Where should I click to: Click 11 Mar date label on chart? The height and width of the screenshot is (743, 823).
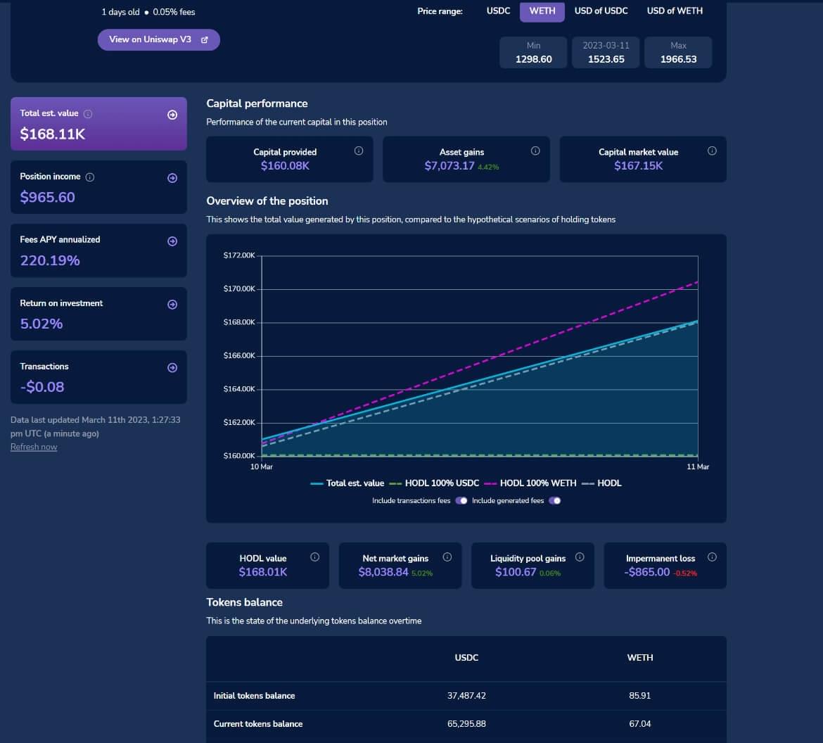point(698,466)
